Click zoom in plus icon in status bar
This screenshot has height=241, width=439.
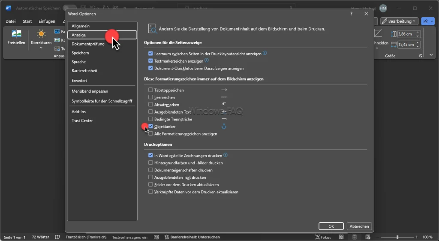click(x=417, y=237)
